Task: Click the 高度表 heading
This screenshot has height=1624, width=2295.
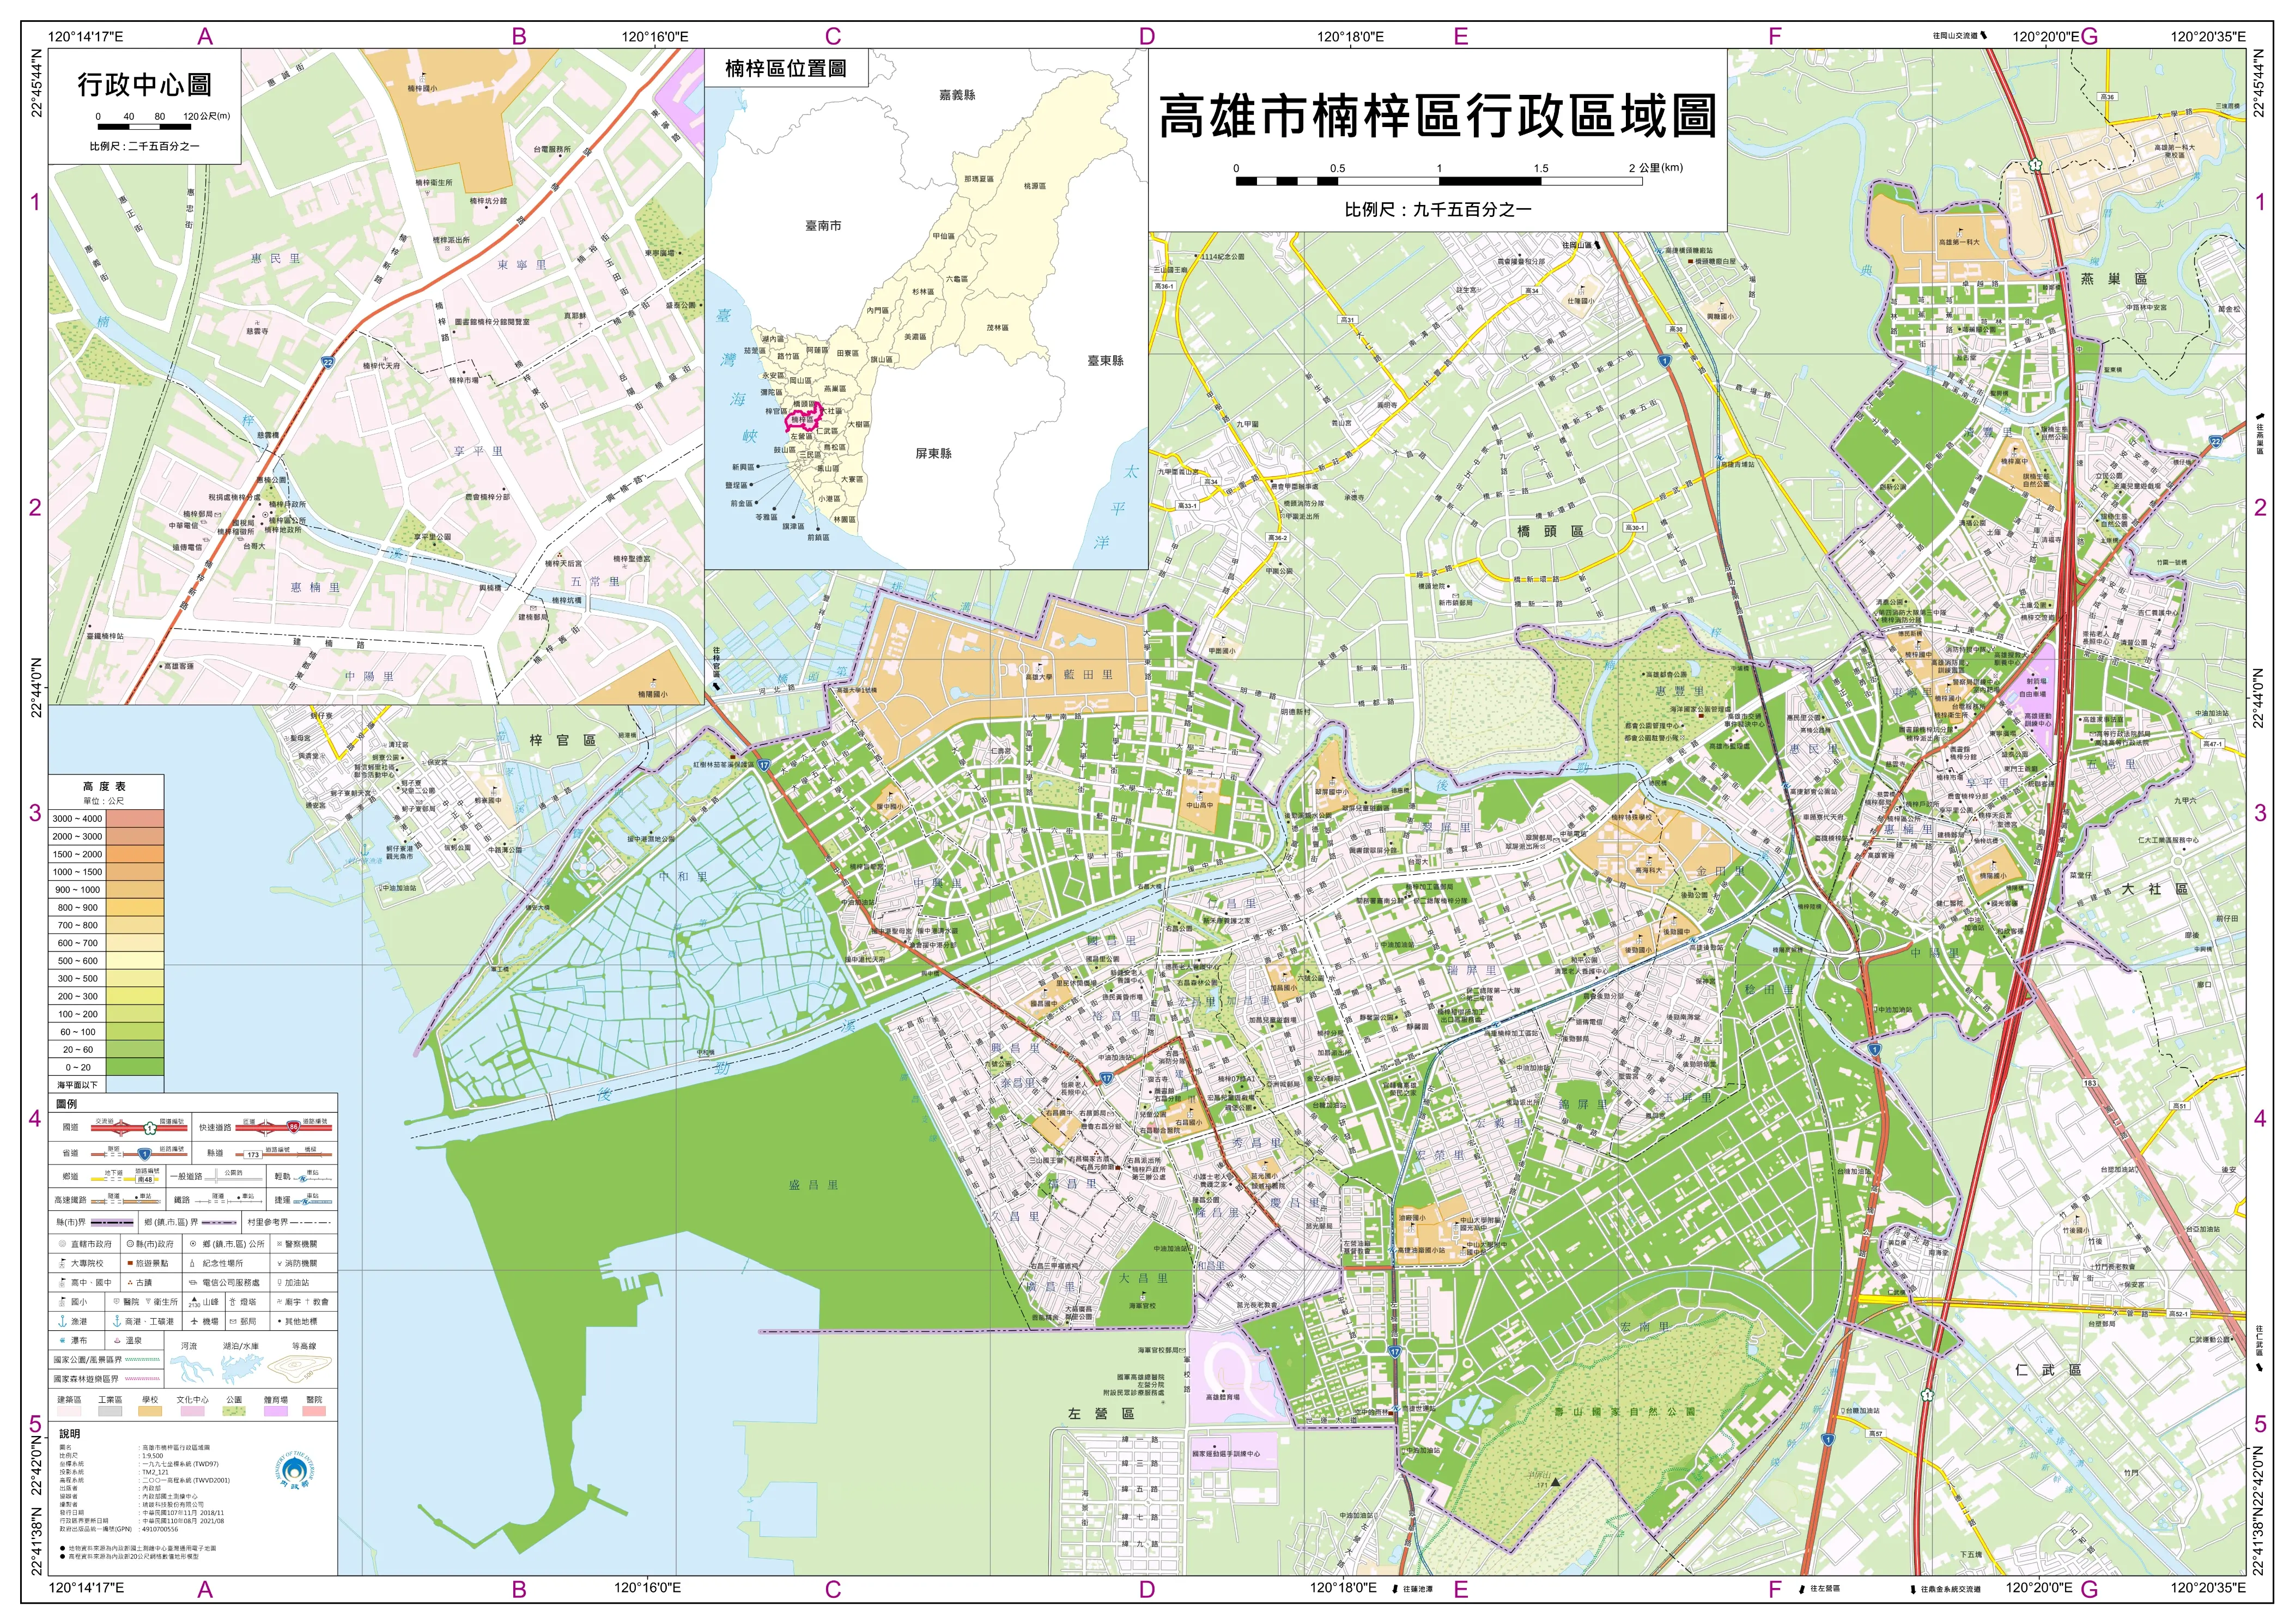Action: tap(104, 786)
